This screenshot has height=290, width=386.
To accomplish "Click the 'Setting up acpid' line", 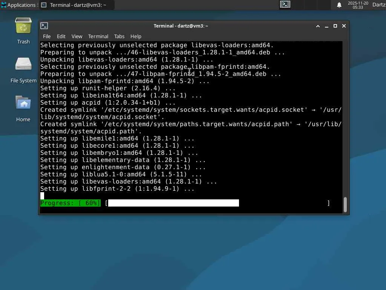I will coord(108,103).
